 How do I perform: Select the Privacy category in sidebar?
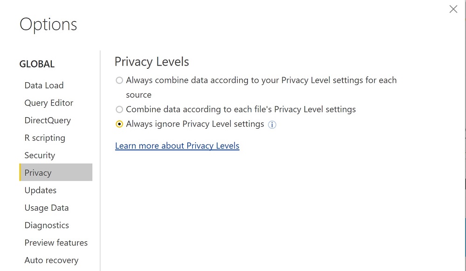(x=56, y=172)
